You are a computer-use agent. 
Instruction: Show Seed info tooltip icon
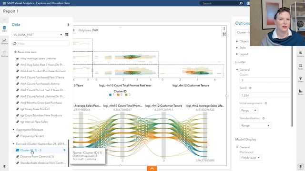pyautogui.click(x=250, y=88)
